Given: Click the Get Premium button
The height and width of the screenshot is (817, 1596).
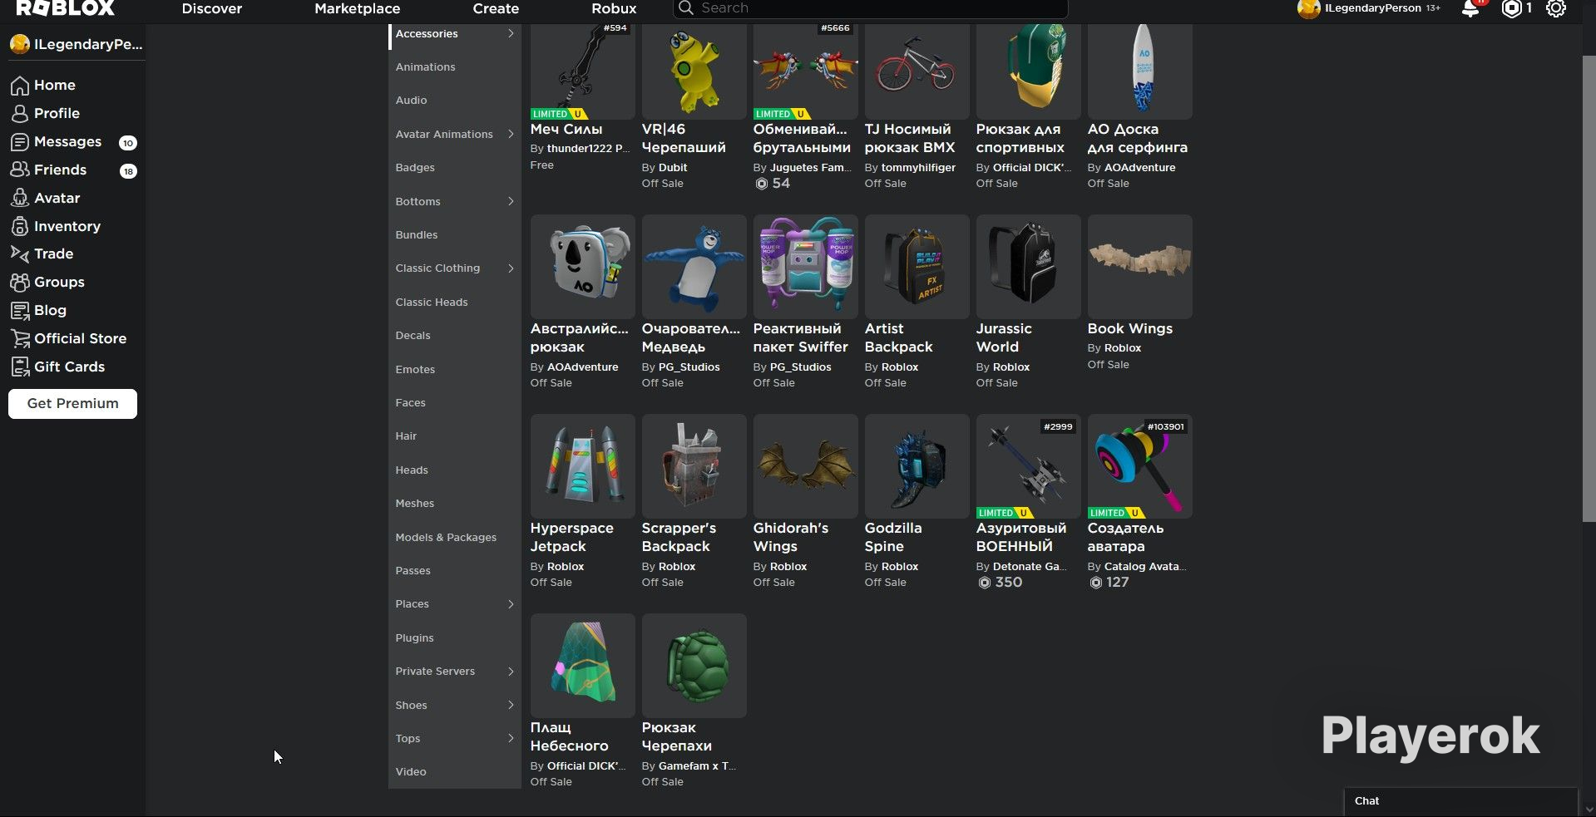Looking at the screenshot, I should click(x=72, y=404).
